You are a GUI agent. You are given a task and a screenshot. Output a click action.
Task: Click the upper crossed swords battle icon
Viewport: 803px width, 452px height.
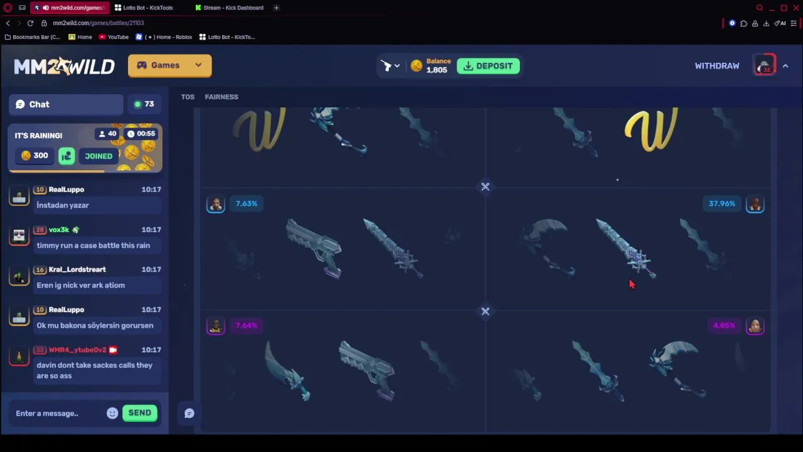(485, 186)
